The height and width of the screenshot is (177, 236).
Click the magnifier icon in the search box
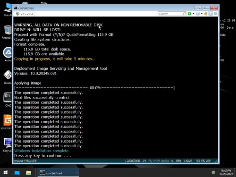[184, 14]
